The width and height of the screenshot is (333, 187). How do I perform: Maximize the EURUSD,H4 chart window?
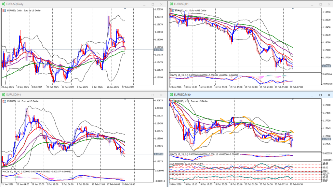coord(153,95)
